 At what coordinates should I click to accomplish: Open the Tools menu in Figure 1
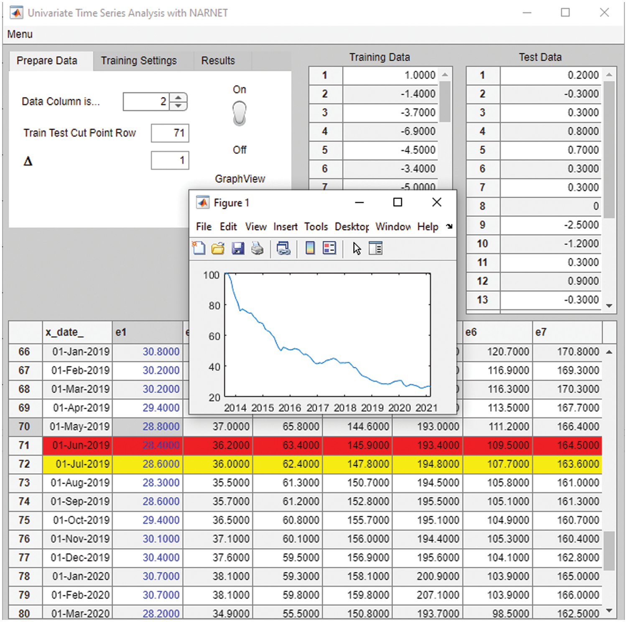(x=316, y=227)
